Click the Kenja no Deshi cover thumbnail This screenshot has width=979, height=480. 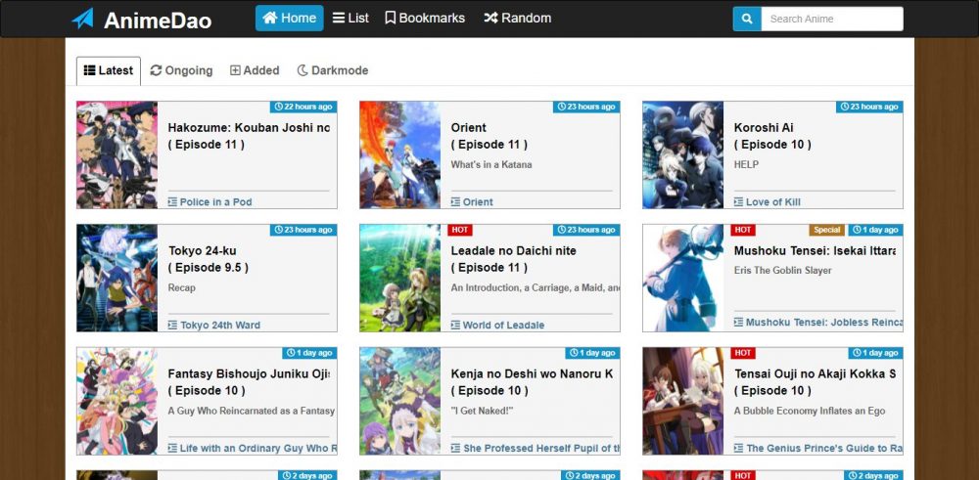pyautogui.click(x=399, y=401)
